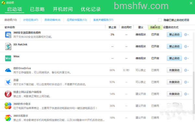The image size is (195, 122).
Task: Click the 360安全浏览器优化组件 icon
Action: click(8, 35)
